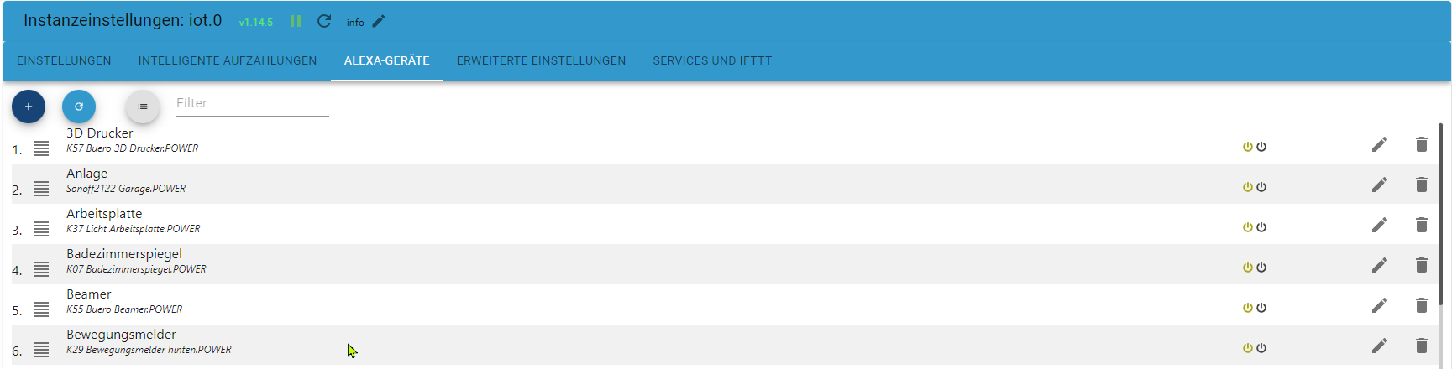
Task: Add a new Alexa device
Action: [x=29, y=107]
